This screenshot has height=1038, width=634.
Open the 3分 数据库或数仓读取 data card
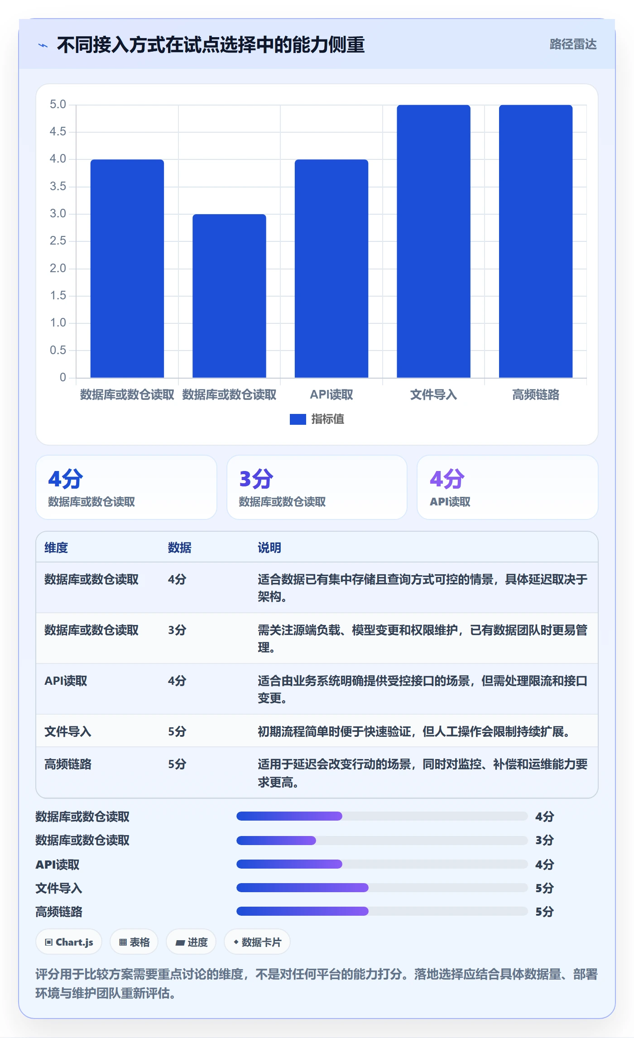coord(317,487)
